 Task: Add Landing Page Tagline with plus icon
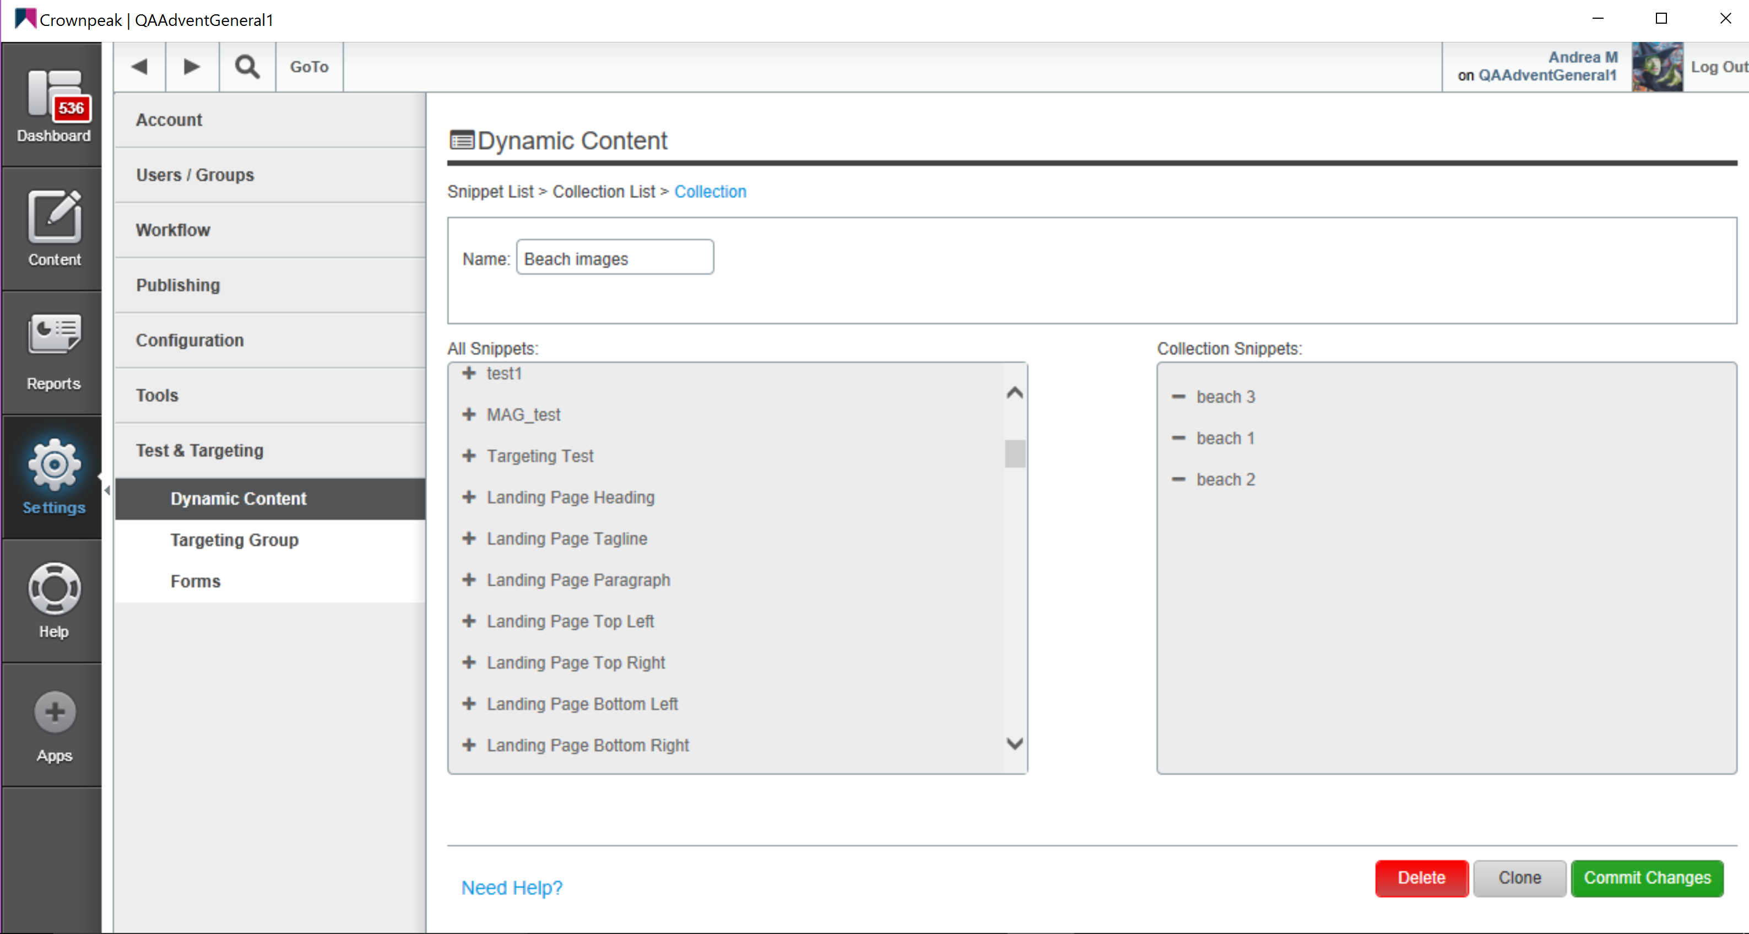[468, 539]
